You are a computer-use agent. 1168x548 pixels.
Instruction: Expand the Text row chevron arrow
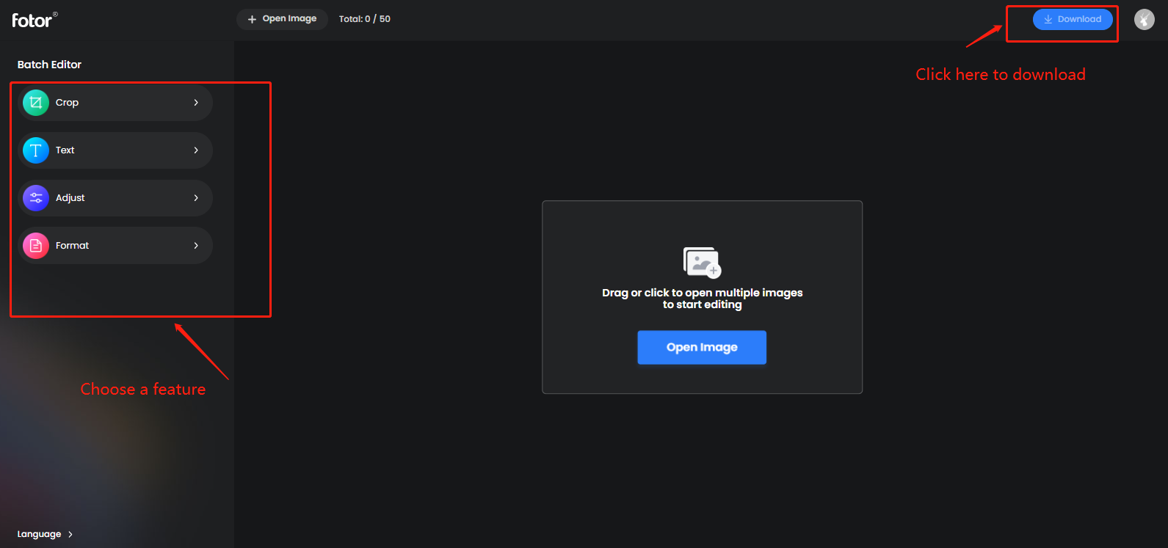(x=196, y=150)
